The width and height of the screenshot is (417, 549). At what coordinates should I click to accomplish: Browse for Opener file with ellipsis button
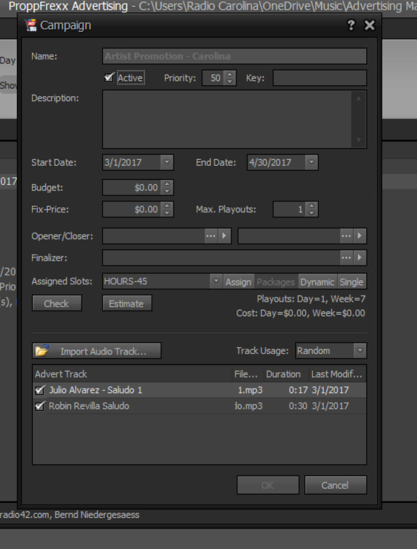211,236
